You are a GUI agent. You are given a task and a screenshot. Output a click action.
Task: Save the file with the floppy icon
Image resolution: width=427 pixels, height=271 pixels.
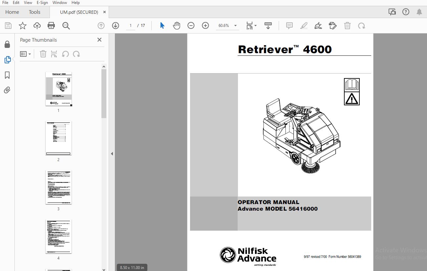(8, 26)
